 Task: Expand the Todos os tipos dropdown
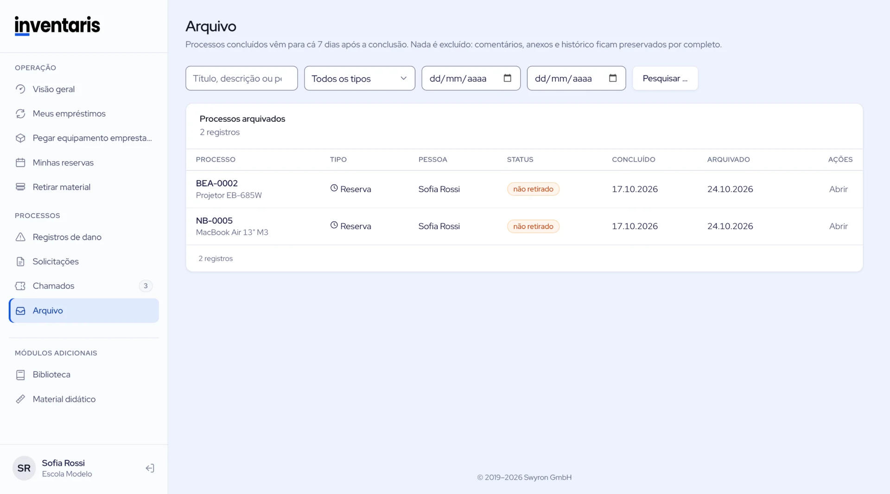(359, 78)
